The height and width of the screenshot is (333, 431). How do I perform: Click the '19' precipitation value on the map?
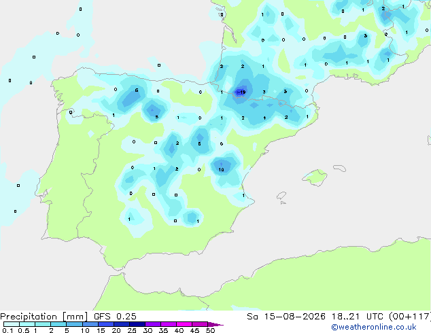243,92
